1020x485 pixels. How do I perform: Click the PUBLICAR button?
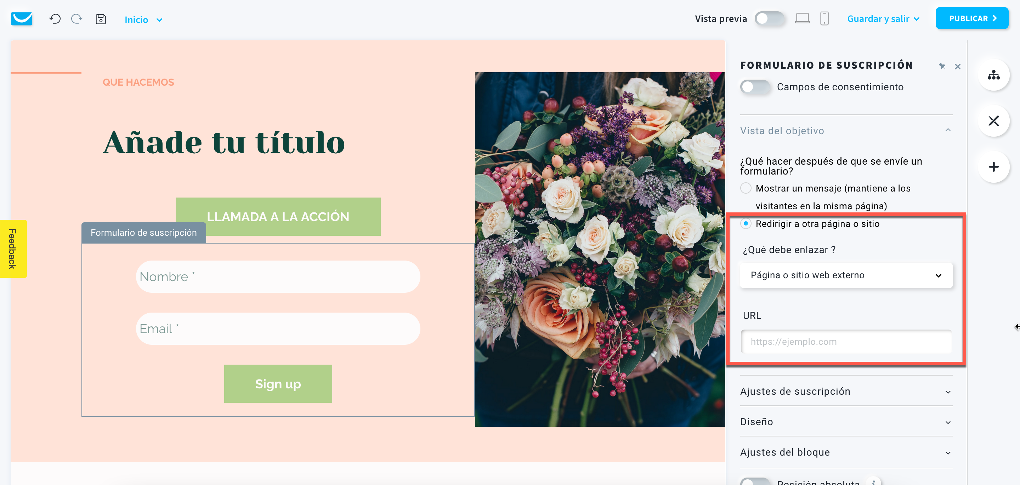click(972, 18)
